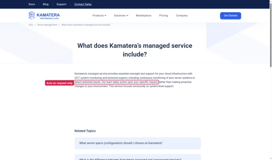The image size is (272, 160).
Task: Open managed vs unmanaged services topic
Action: coord(138,157)
